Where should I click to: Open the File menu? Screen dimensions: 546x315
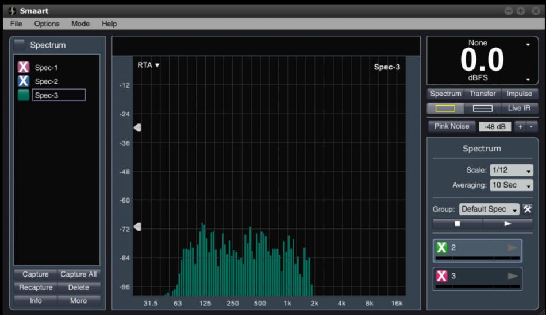(16, 24)
